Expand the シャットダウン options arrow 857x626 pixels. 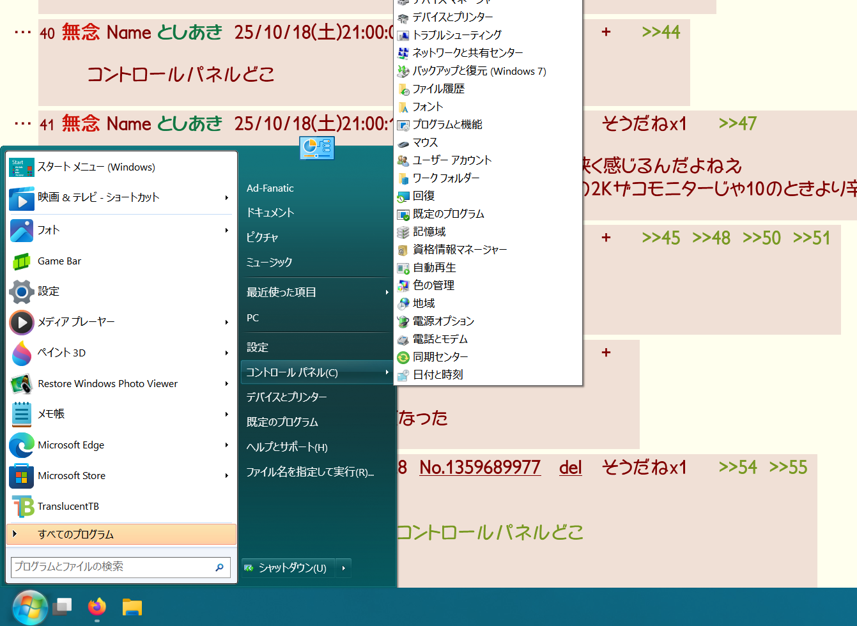point(343,568)
